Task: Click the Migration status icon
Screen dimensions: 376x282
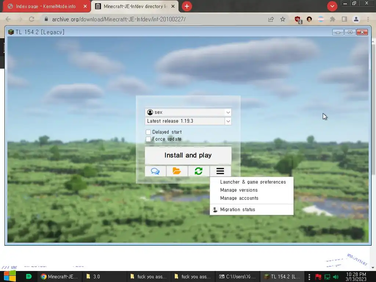Action: tap(215, 210)
